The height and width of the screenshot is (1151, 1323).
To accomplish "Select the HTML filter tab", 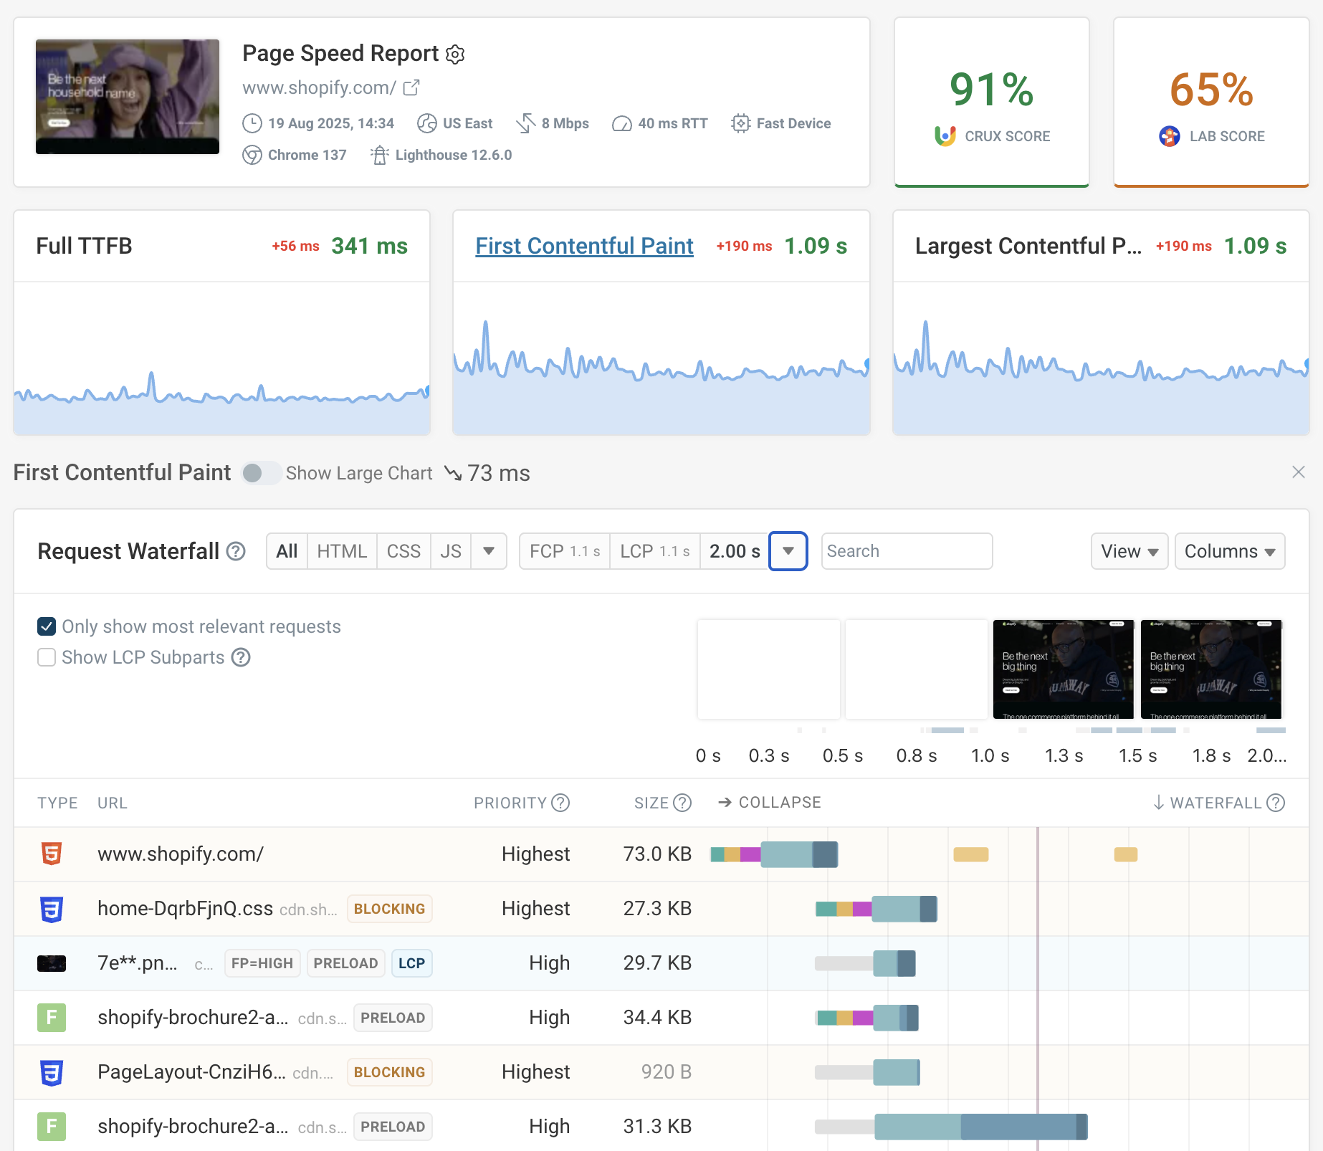I will (x=342, y=551).
